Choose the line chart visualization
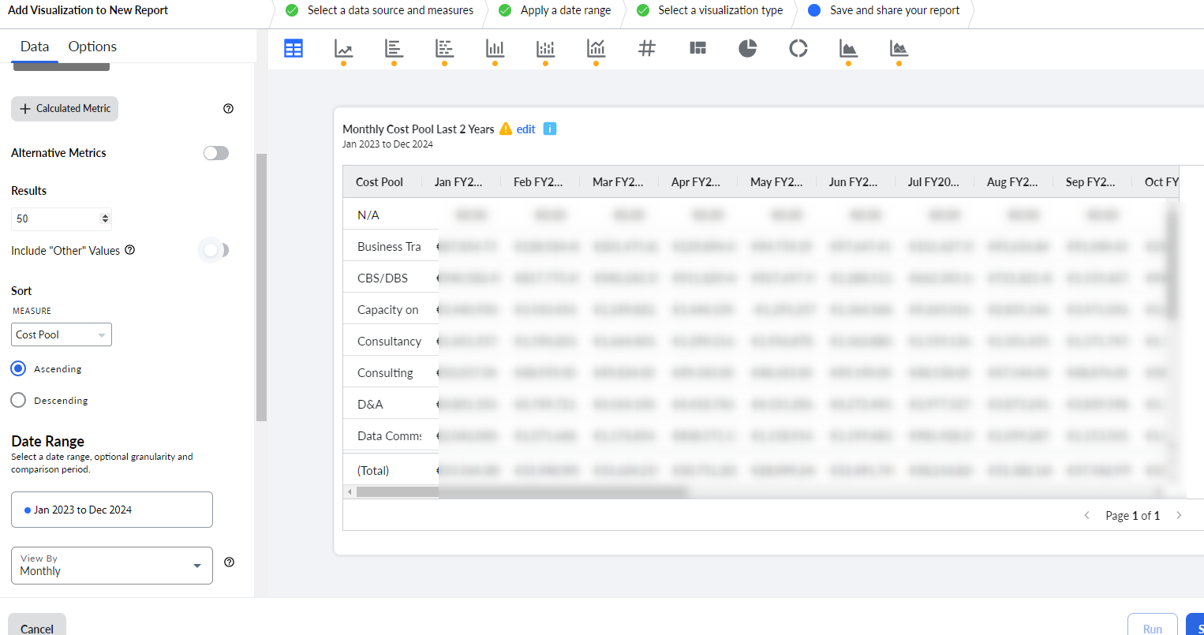The width and height of the screenshot is (1204, 635). point(343,48)
